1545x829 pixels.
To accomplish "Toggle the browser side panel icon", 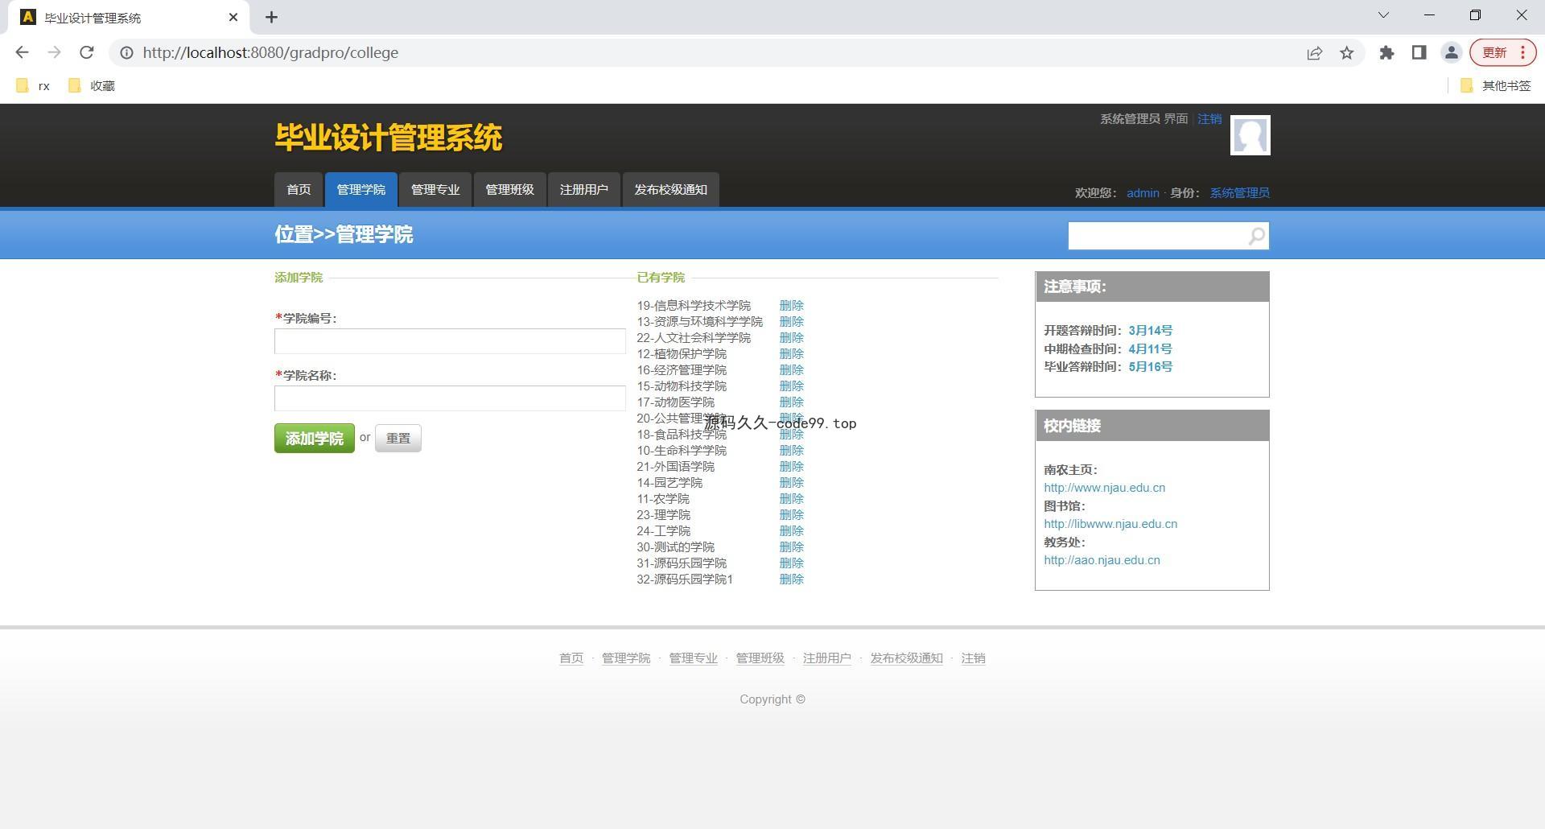I will pos(1419,53).
